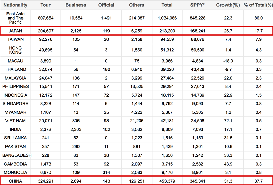Click East Asia percent of total 86.0
Viewport: 273px width, 185px height.
pos(259,18)
